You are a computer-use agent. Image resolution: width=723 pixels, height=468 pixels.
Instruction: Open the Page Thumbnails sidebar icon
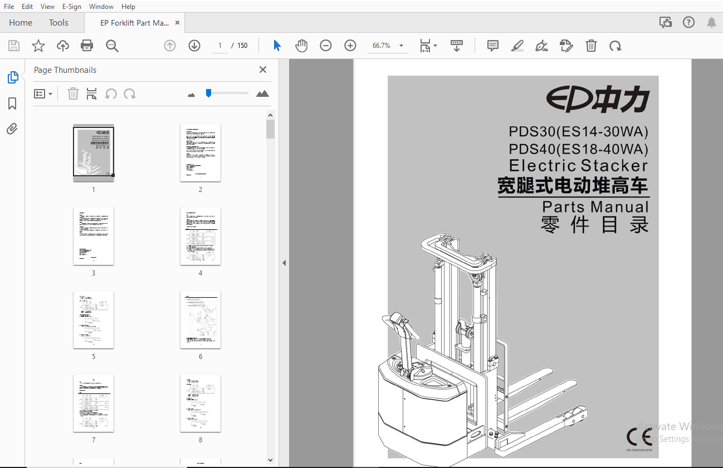[x=13, y=77]
